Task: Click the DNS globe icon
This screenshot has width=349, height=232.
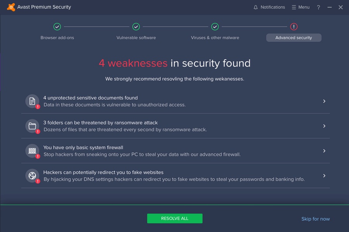Action: click(32, 176)
